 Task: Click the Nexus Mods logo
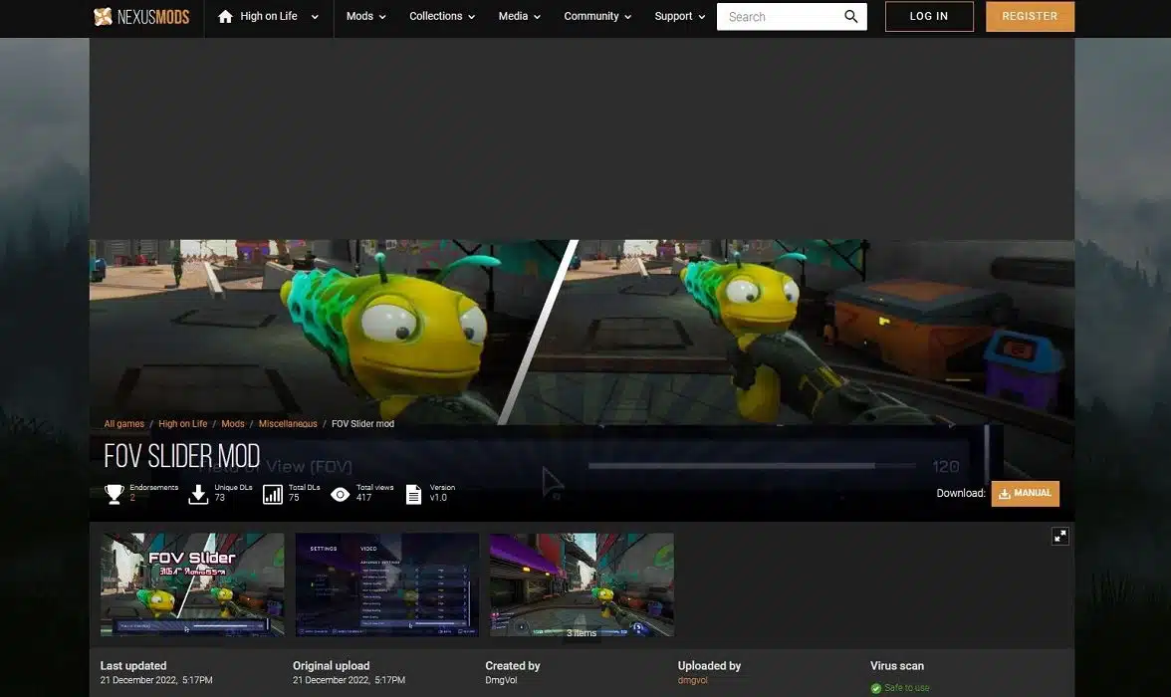pyautogui.click(x=143, y=17)
